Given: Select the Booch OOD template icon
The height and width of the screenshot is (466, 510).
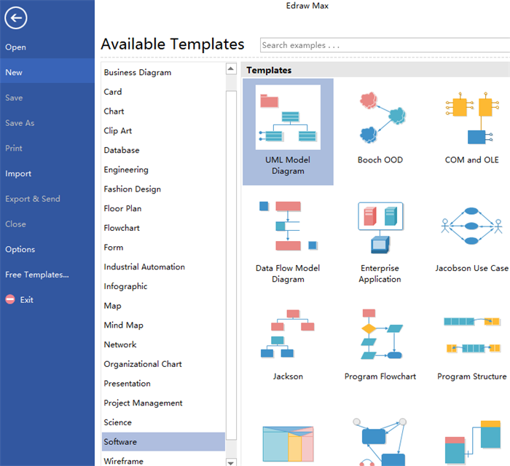Looking at the screenshot, I should pos(382,118).
